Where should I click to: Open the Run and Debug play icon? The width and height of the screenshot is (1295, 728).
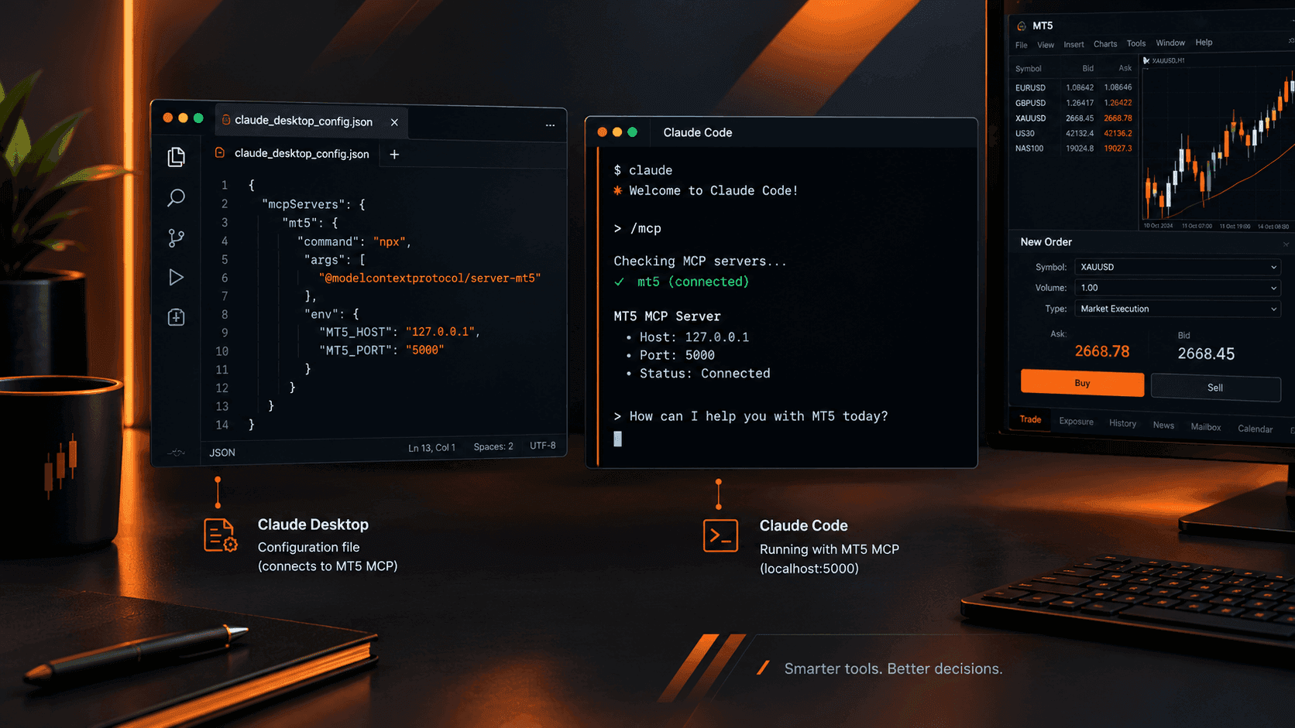coord(177,277)
